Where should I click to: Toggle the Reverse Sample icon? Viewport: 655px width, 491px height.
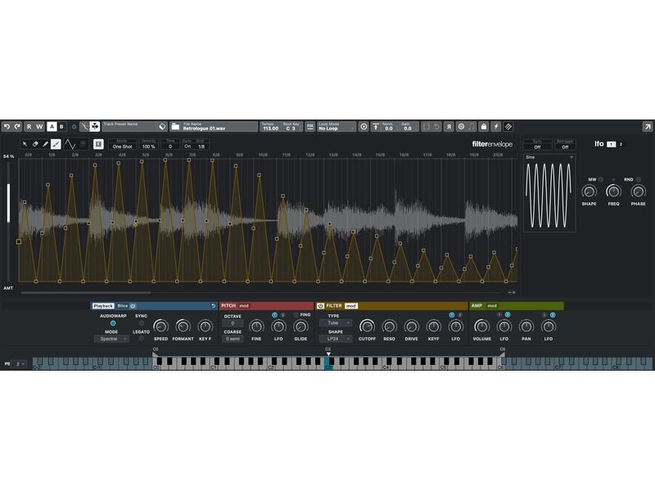click(x=449, y=127)
